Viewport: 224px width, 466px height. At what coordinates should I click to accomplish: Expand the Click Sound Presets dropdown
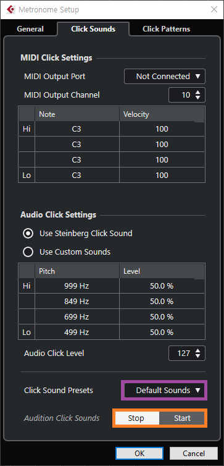point(165,390)
